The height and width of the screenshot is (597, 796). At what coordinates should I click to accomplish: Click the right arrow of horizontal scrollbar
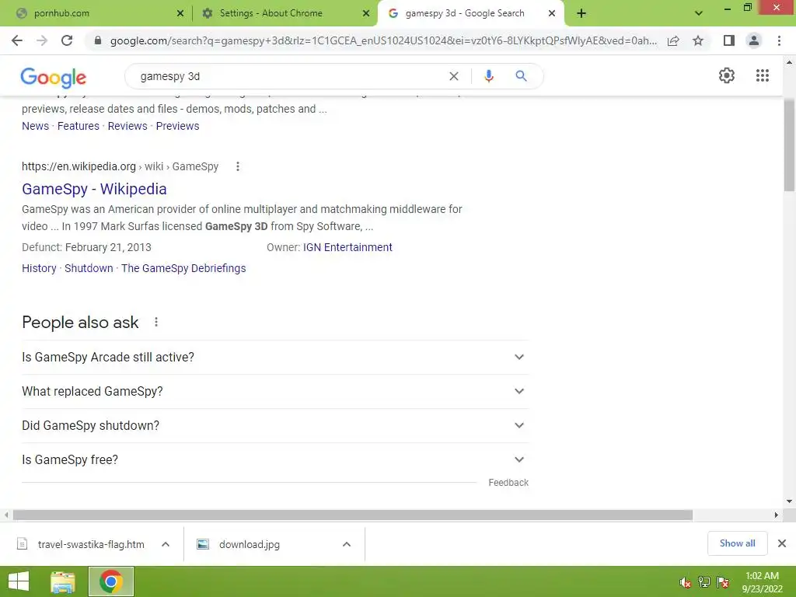777,515
